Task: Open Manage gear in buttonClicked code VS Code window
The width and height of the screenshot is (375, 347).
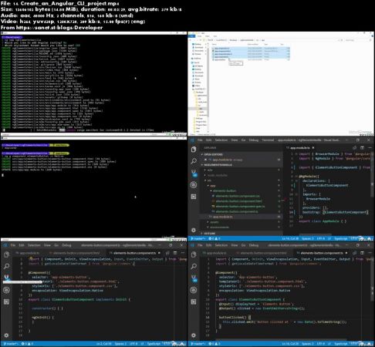Action: click(194, 335)
